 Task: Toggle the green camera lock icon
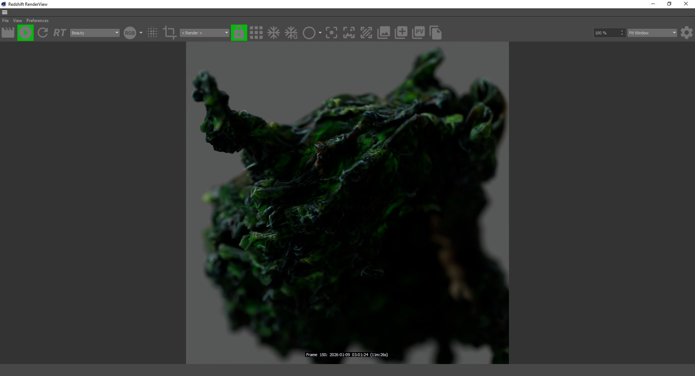pyautogui.click(x=239, y=33)
